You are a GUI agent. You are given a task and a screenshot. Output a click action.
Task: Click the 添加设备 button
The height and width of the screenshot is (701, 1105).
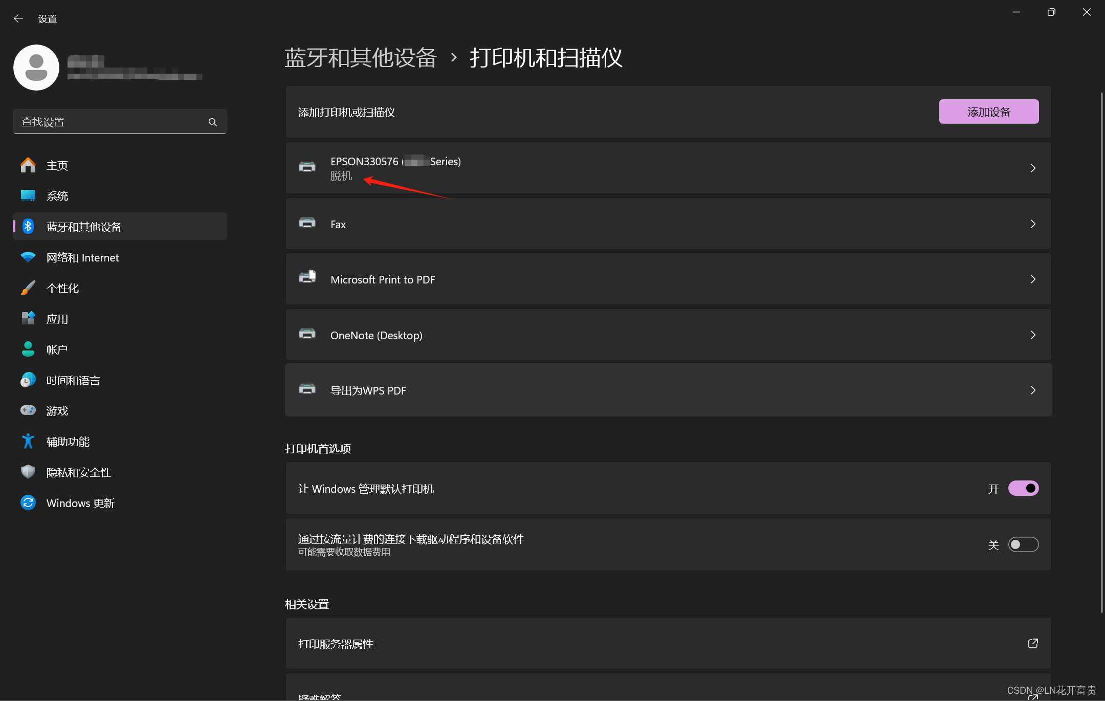pyautogui.click(x=988, y=112)
